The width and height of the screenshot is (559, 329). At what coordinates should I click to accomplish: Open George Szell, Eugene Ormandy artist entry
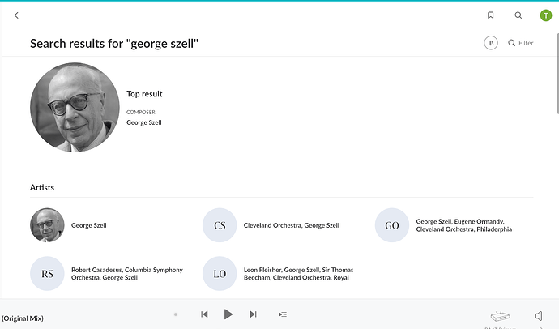click(464, 225)
